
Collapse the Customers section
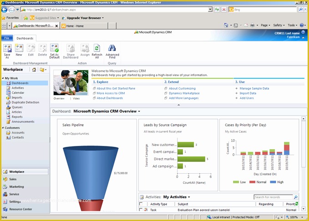3,128
